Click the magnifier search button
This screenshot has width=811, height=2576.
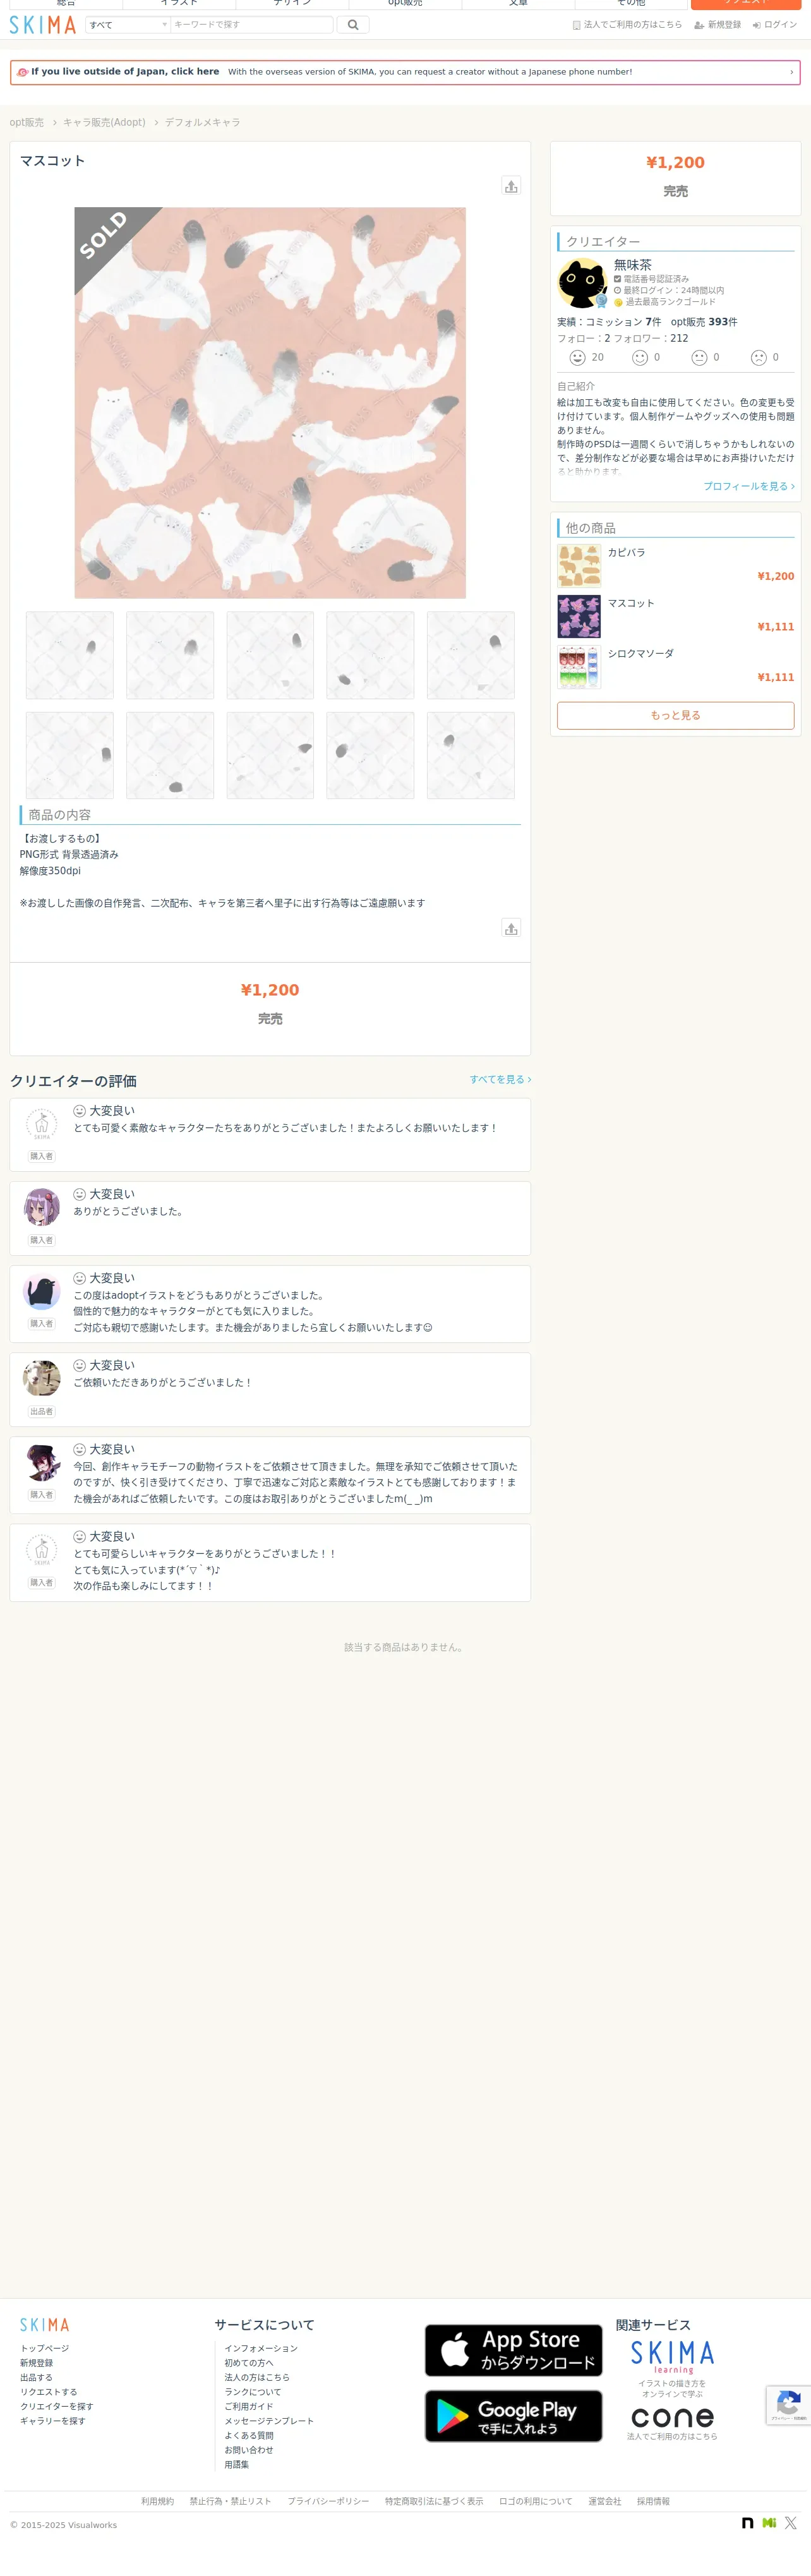tap(353, 25)
